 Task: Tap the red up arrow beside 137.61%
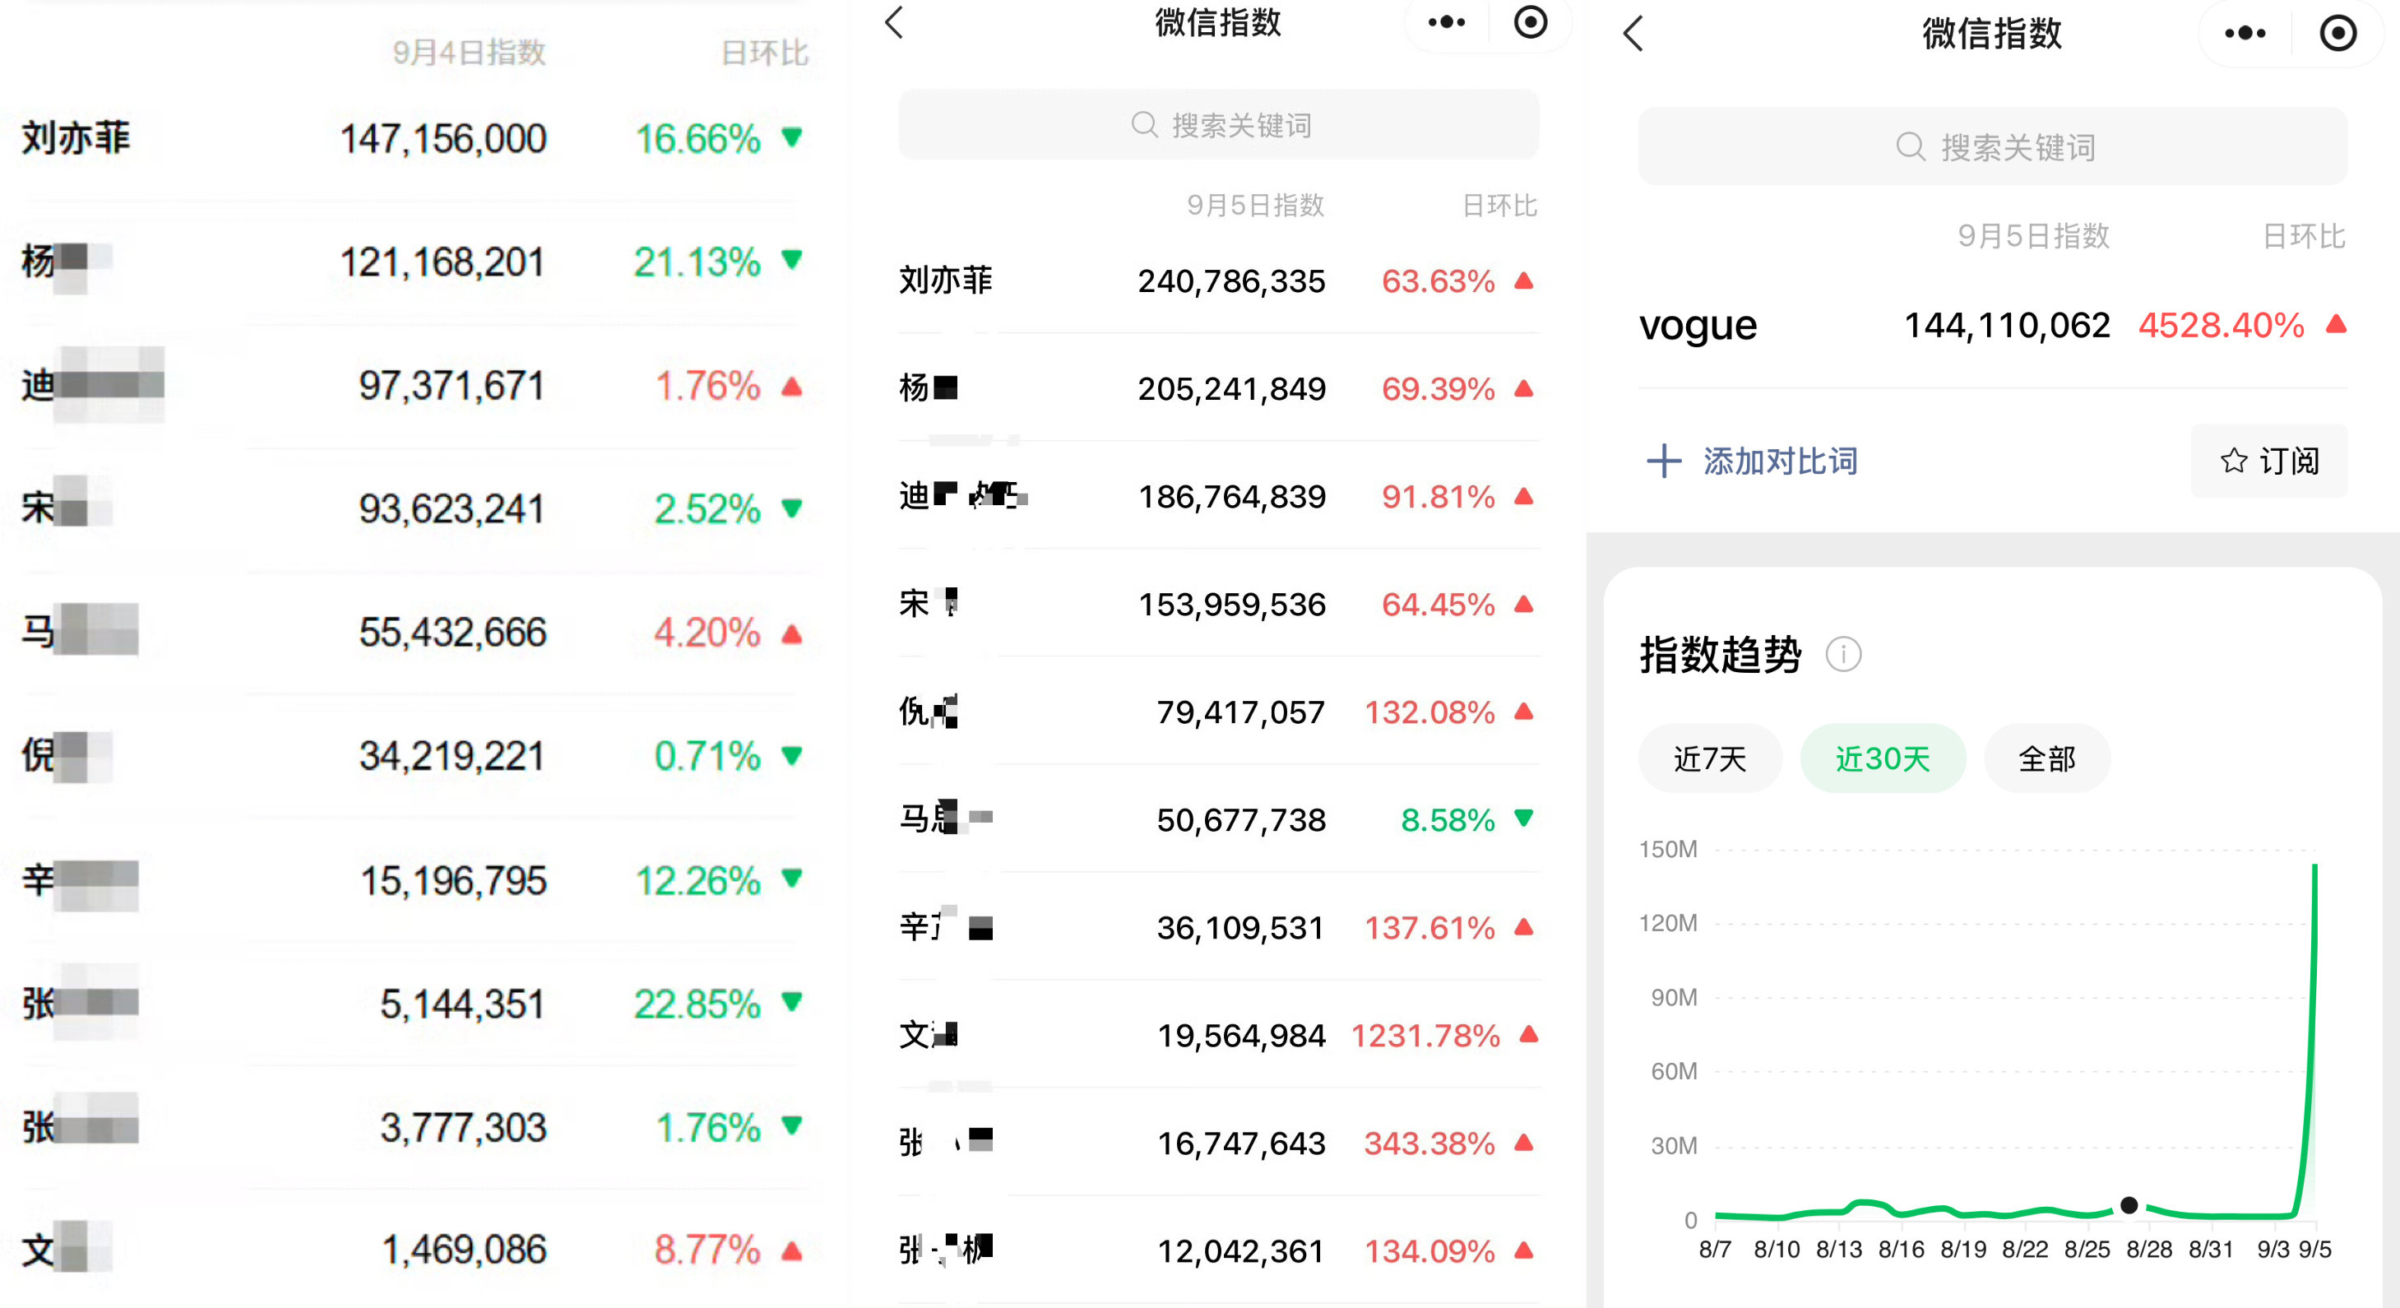click(x=1524, y=926)
